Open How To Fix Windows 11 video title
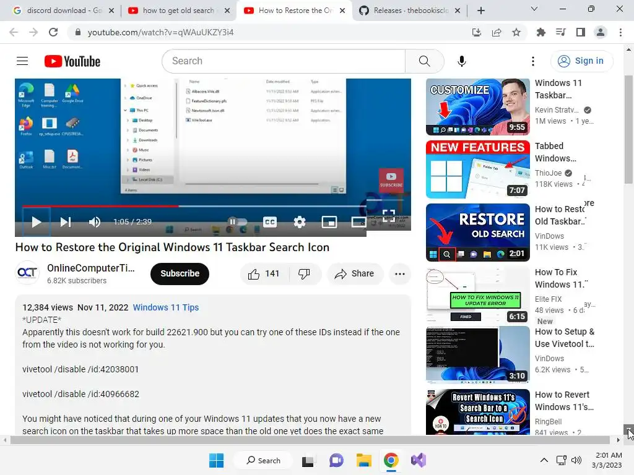The image size is (634, 475). click(560, 278)
